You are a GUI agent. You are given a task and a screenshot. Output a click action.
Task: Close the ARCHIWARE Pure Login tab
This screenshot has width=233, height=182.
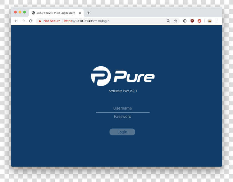(x=80, y=13)
